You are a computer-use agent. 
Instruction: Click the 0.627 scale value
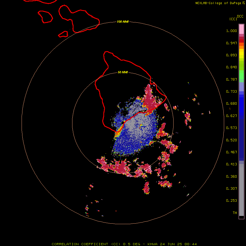pyautogui.click(x=232, y=116)
